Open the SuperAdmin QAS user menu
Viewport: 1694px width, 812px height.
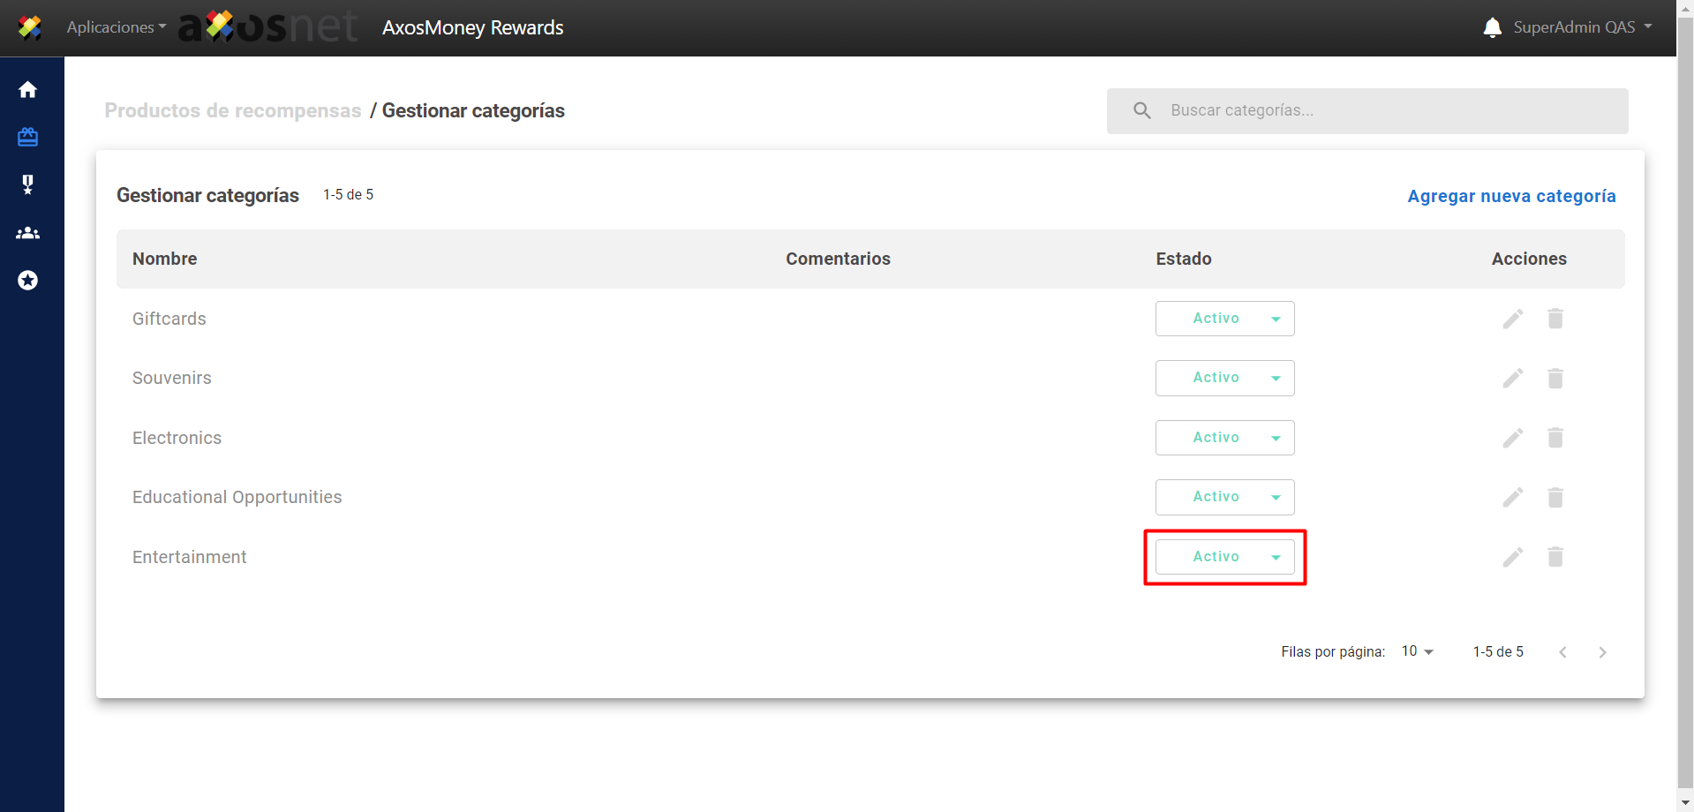pos(1582,27)
